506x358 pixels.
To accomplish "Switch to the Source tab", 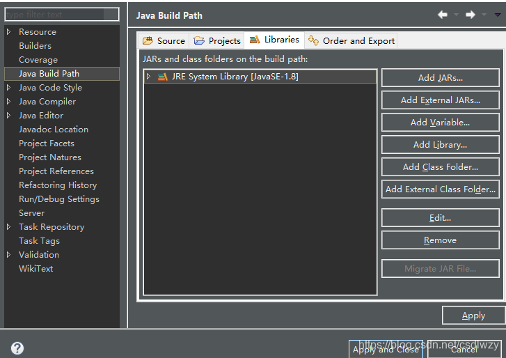I will [164, 40].
